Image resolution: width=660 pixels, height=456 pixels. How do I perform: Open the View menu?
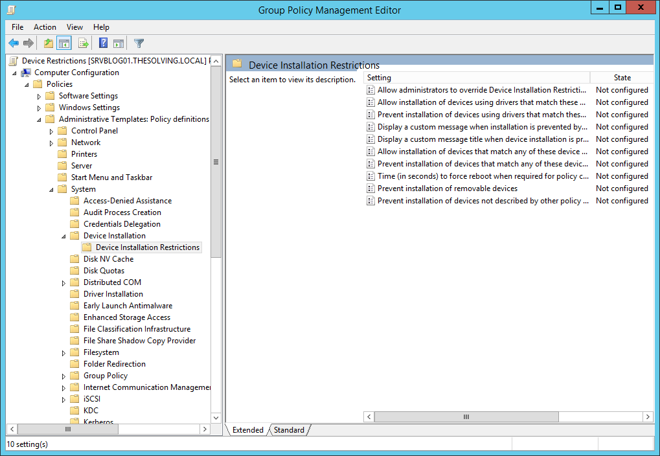74,27
